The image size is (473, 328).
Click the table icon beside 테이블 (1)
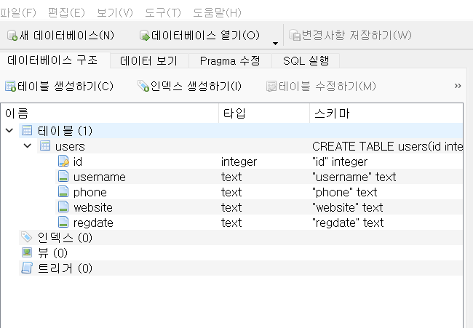[27, 130]
